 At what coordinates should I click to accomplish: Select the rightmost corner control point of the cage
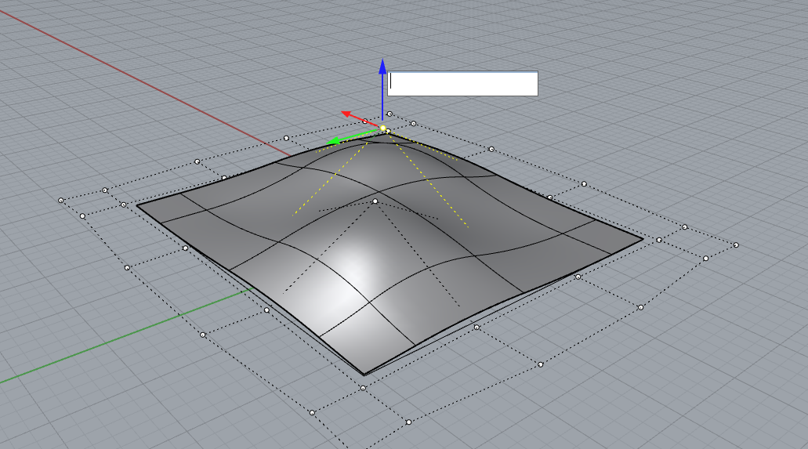click(736, 244)
